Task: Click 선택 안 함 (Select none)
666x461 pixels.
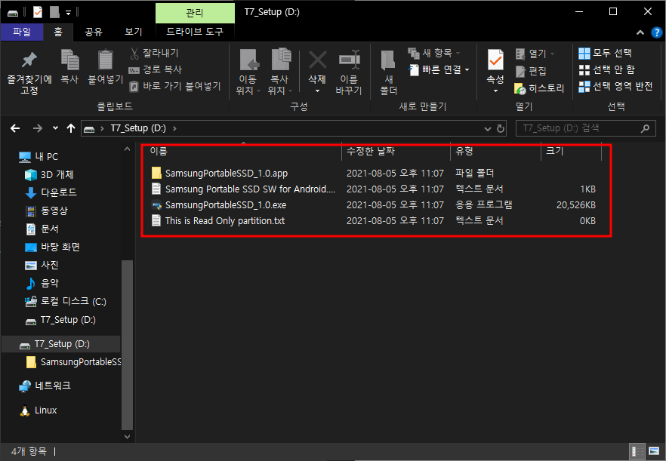Action: coord(606,69)
